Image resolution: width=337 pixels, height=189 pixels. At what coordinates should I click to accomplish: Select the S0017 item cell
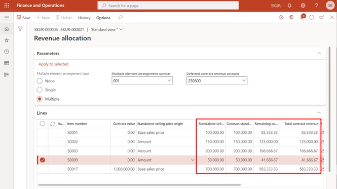88,169
